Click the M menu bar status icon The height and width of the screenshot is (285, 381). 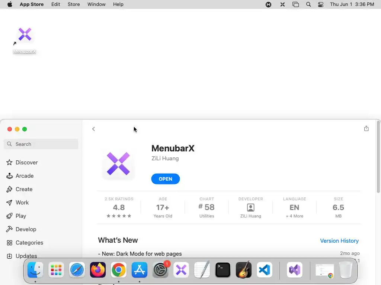pos(269,4)
